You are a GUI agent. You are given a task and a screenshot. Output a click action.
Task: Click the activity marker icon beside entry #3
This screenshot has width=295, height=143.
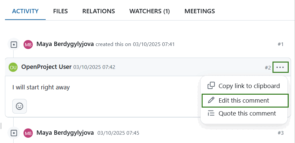point(14,133)
